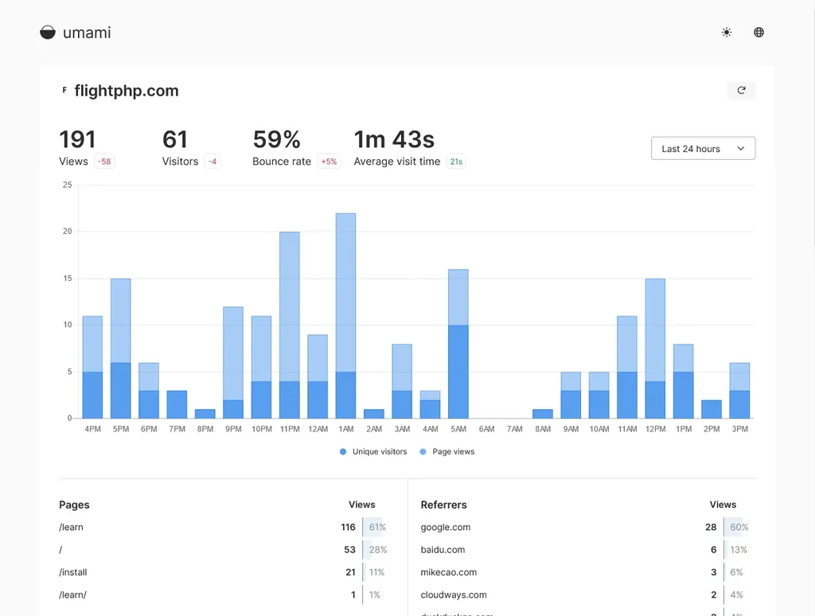
Task: Click the 21 views count for /install
Action: [351, 572]
